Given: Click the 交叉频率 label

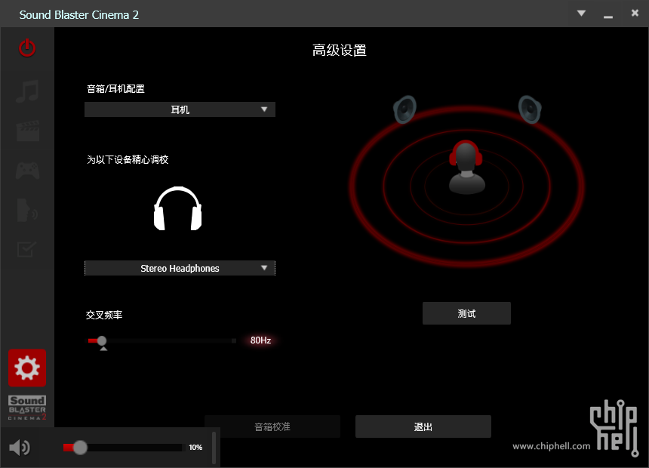Looking at the screenshot, I should click(104, 316).
